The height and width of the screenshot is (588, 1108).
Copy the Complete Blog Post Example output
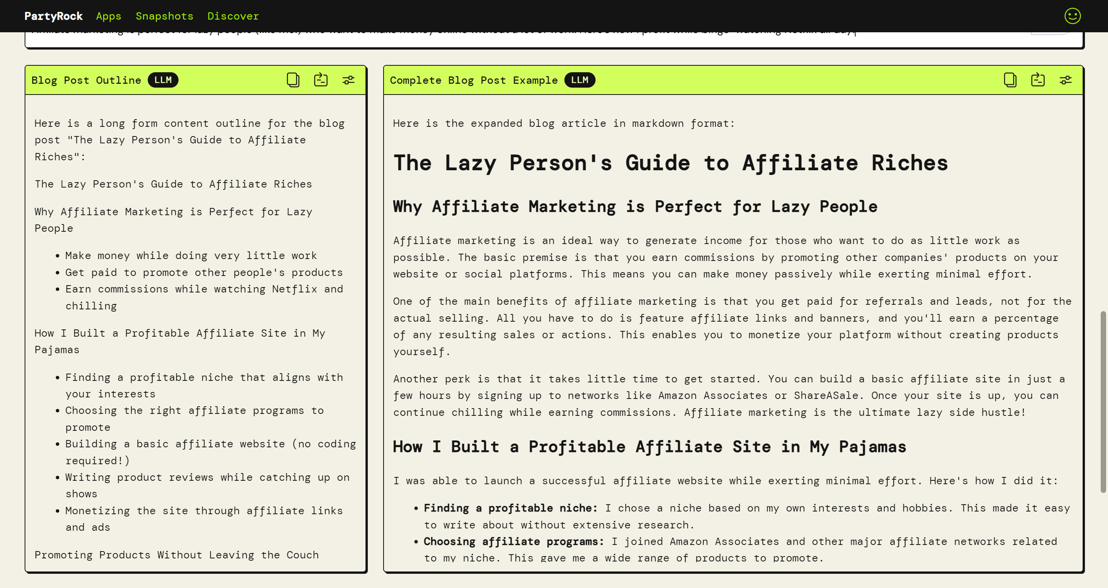pyautogui.click(x=1010, y=80)
